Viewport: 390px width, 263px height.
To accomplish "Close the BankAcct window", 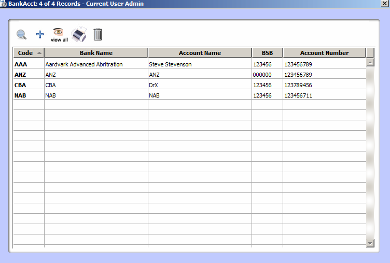I will click(385, 4).
